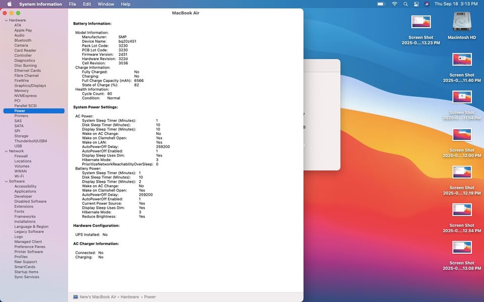Click the Siri icon in menu bar
484x302 pixels.
tap(427, 4)
